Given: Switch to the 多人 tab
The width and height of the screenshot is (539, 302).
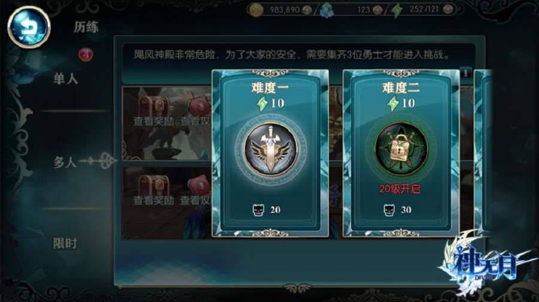Looking at the screenshot, I should 65,162.
